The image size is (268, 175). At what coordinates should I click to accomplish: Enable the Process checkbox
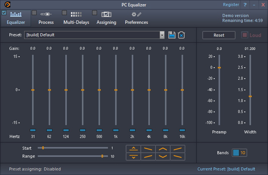34,12
